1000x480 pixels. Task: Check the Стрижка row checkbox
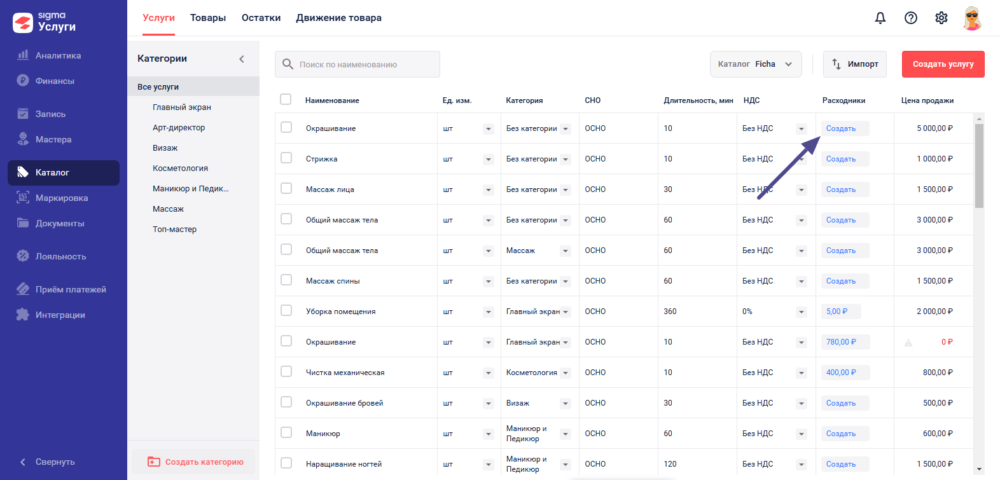pyautogui.click(x=286, y=158)
